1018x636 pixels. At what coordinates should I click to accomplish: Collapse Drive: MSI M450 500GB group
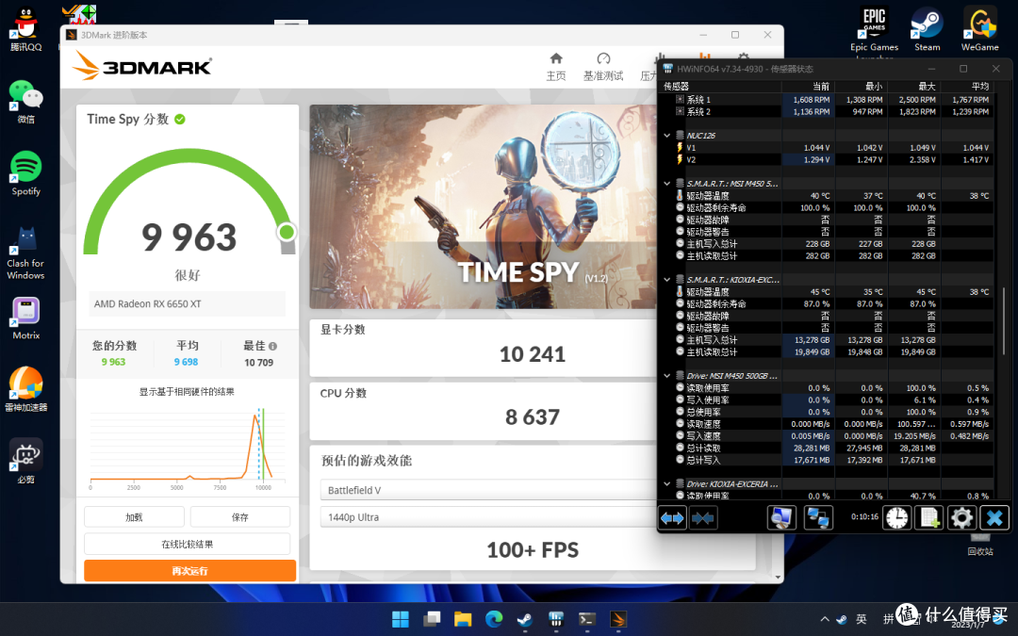[666, 376]
